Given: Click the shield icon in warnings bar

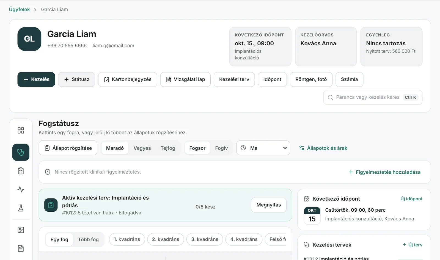Looking at the screenshot, I should tap(48, 172).
